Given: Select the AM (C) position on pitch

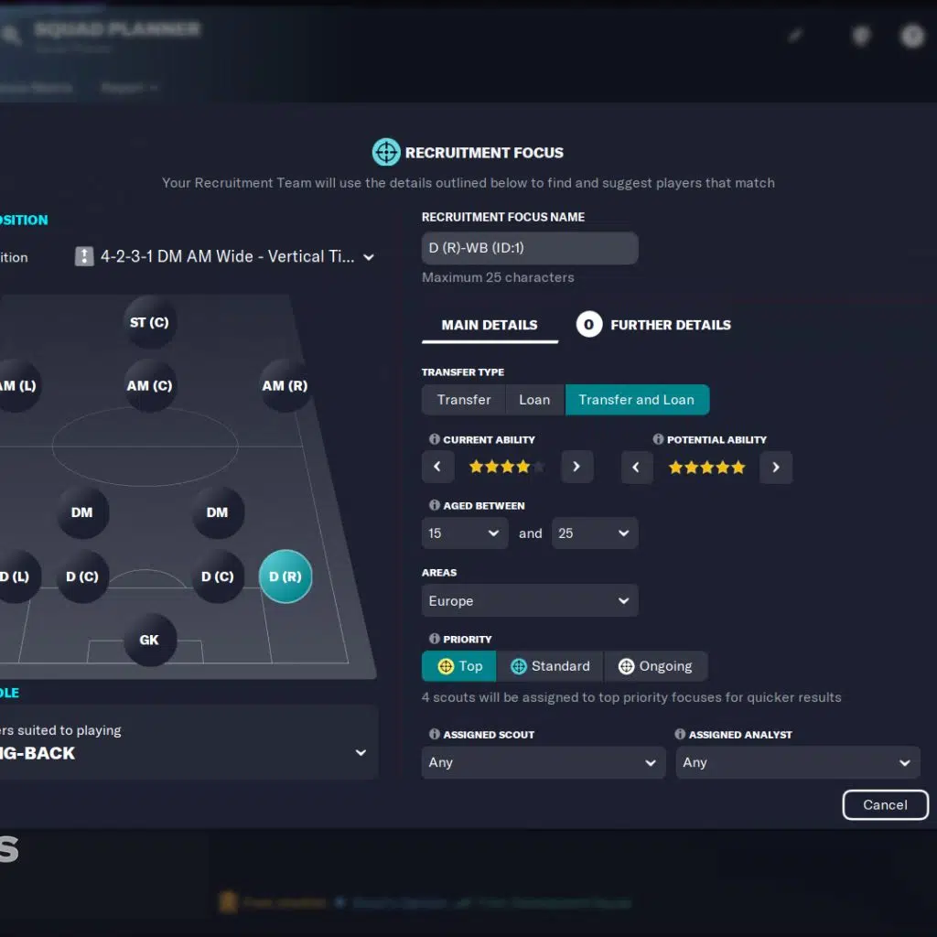Looking at the screenshot, I should (x=149, y=385).
